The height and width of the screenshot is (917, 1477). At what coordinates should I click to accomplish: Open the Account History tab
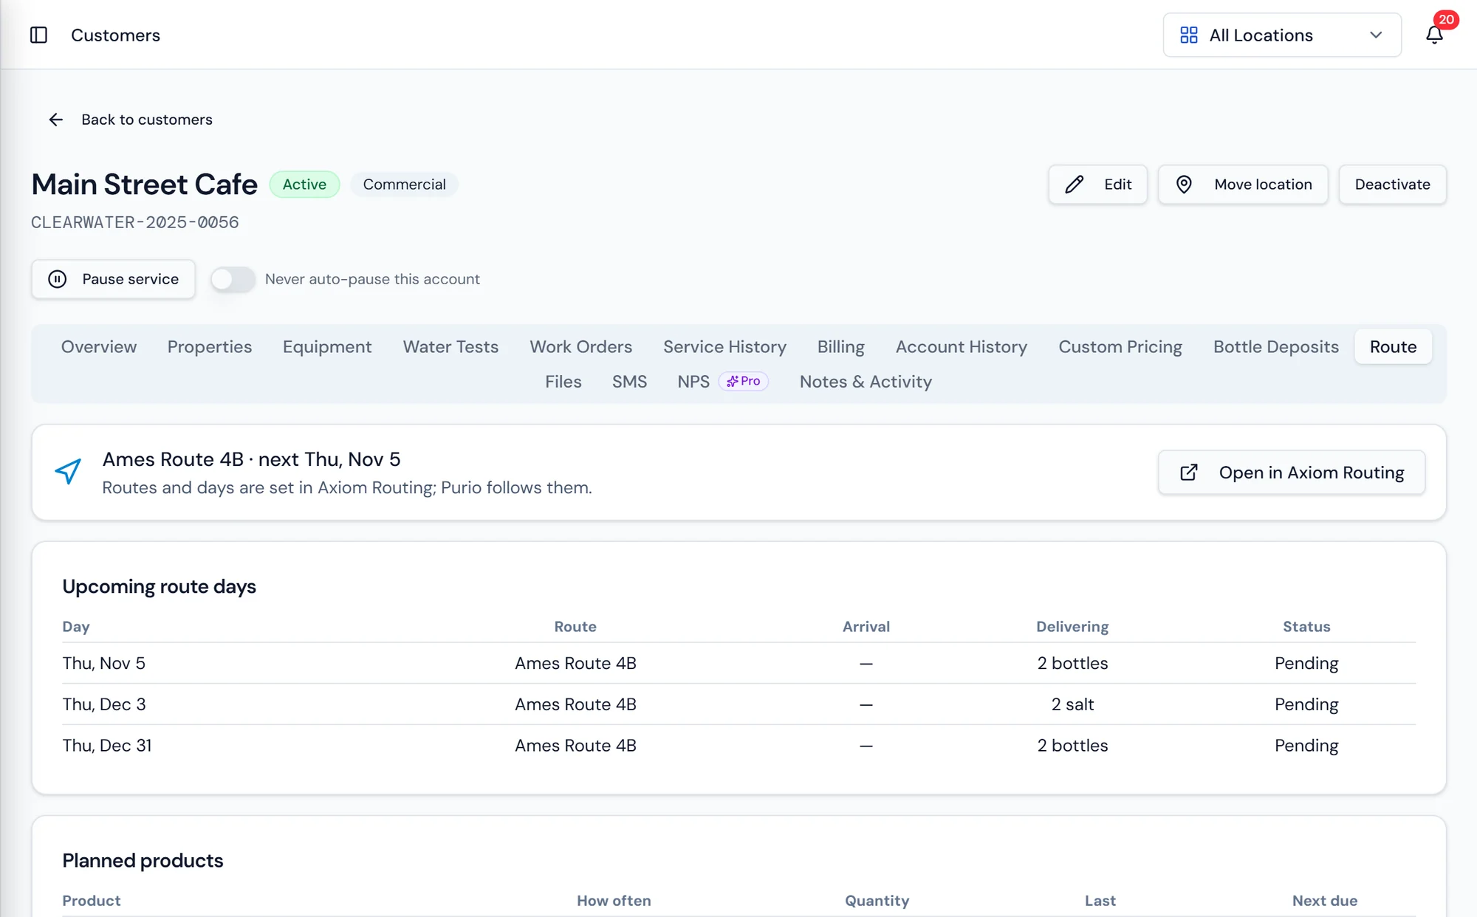(x=962, y=347)
